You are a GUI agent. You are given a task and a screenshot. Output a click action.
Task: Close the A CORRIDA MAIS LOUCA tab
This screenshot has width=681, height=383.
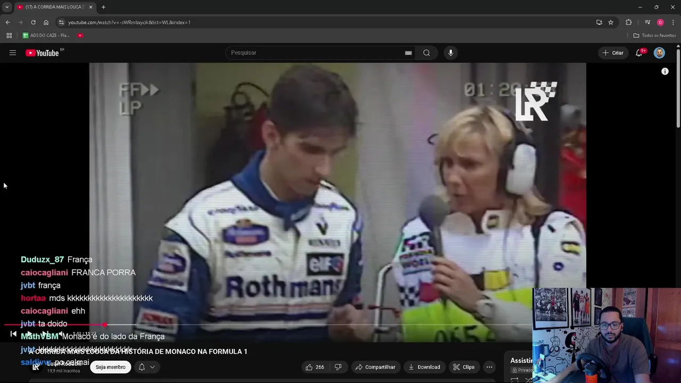pos(90,7)
